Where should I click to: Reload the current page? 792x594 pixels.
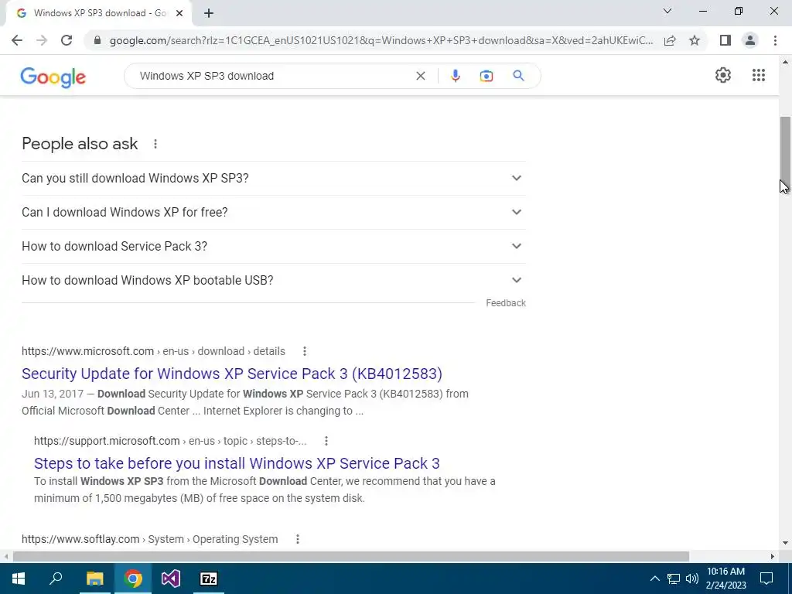pos(67,40)
